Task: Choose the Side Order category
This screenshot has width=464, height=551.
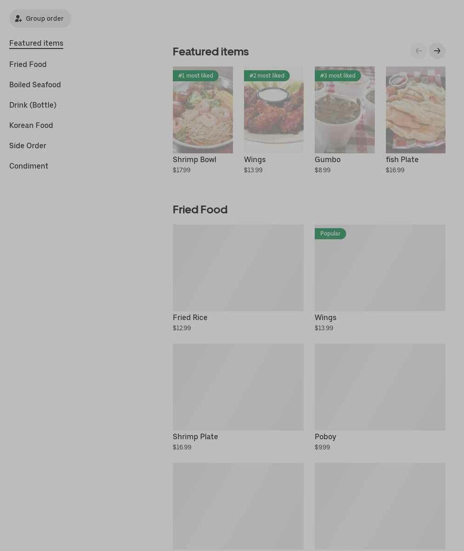Action: point(27,146)
